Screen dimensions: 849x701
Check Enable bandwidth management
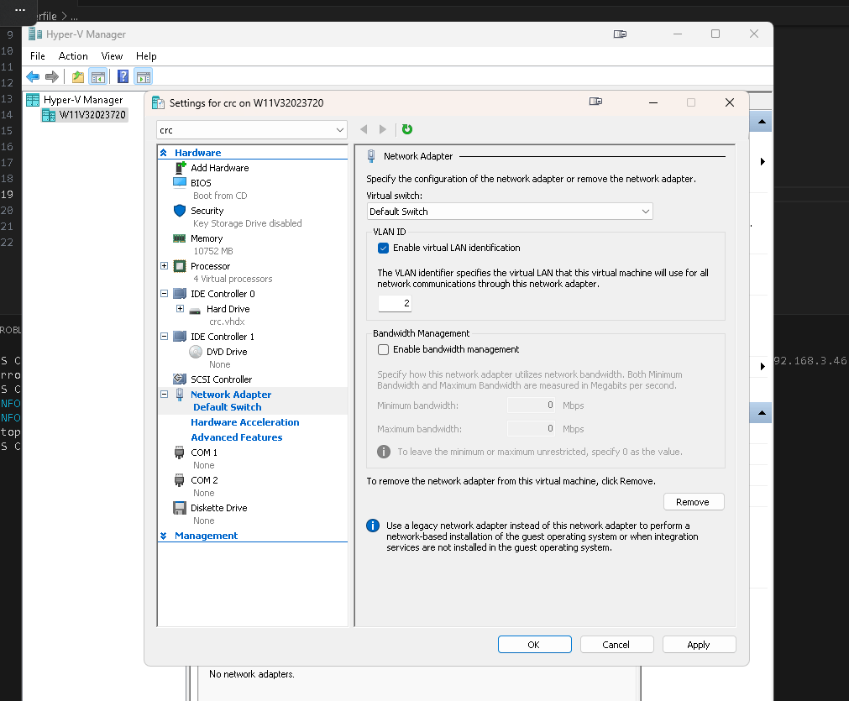click(x=383, y=350)
